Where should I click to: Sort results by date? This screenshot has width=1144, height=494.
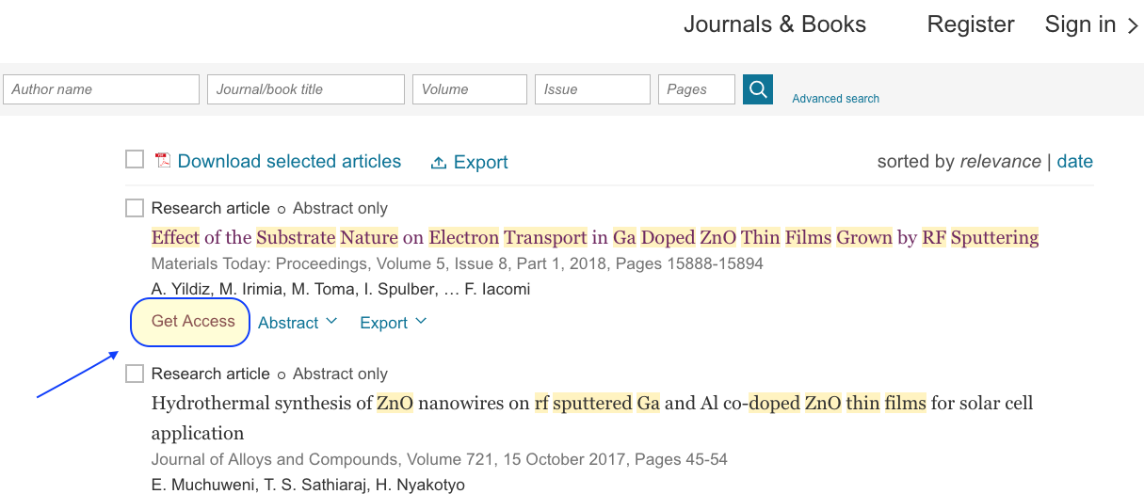coord(1075,161)
